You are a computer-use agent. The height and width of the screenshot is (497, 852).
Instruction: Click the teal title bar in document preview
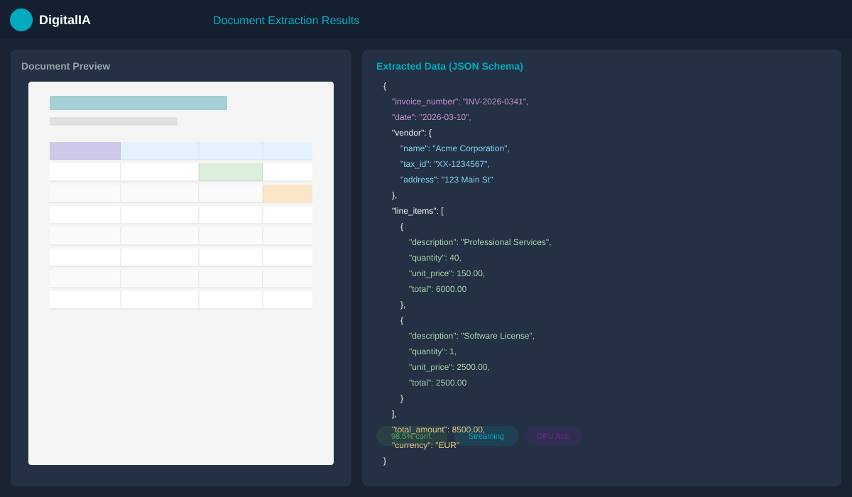(x=138, y=103)
